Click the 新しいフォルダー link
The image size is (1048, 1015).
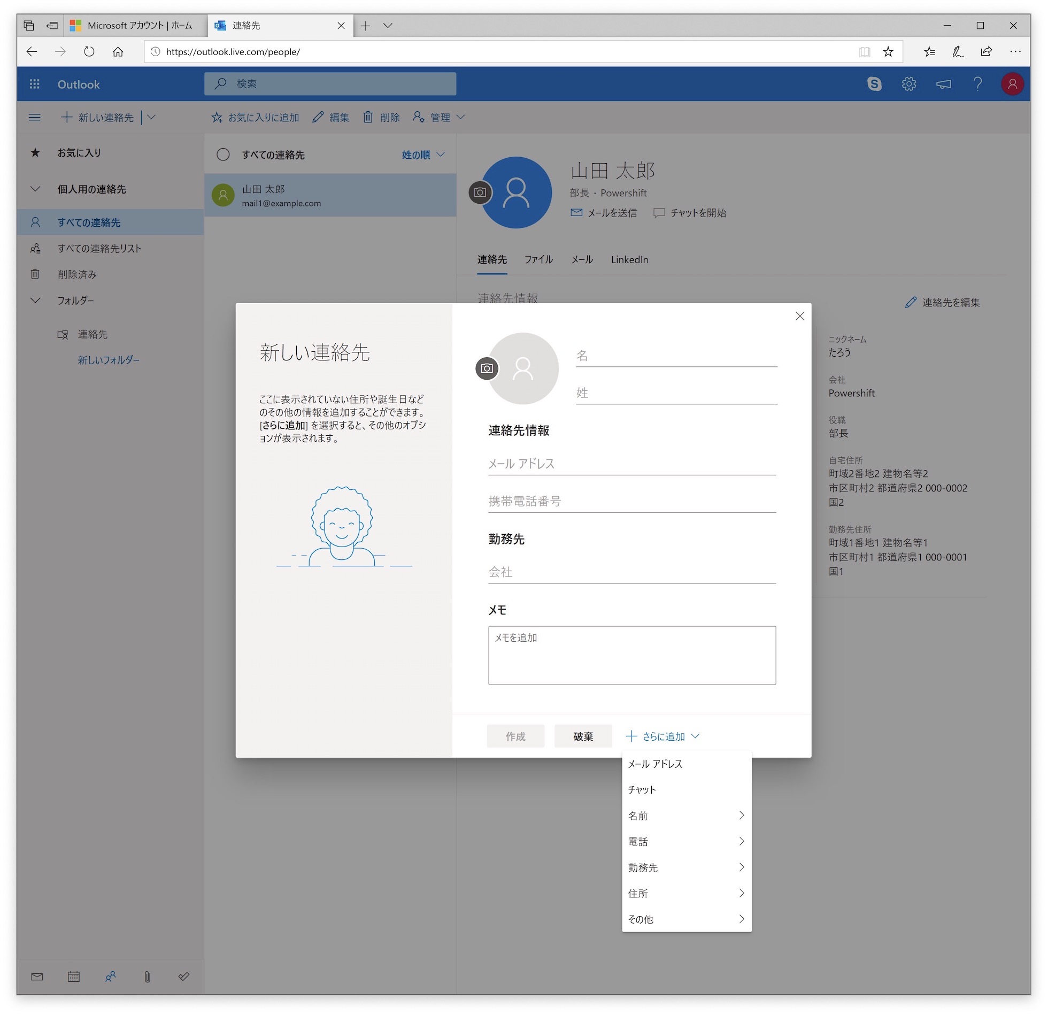pos(109,360)
